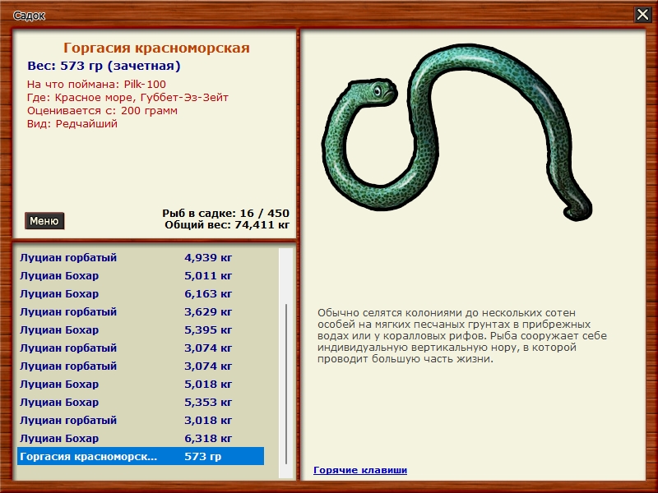The height and width of the screenshot is (493, 658).
Task: Open the Меню button
Action: [44, 221]
